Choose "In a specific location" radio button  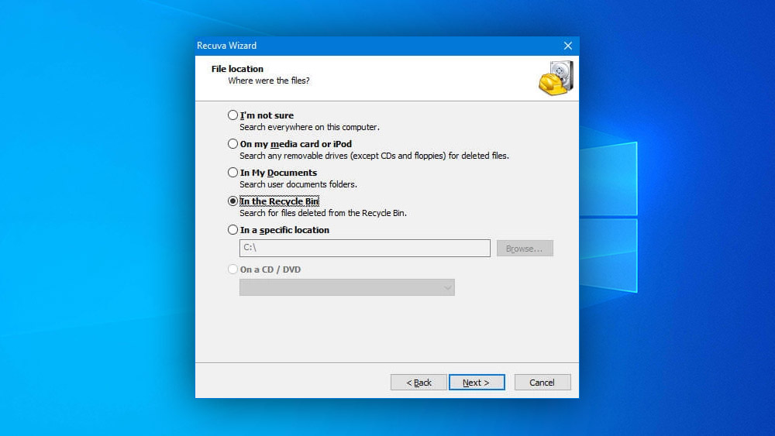[x=232, y=229]
